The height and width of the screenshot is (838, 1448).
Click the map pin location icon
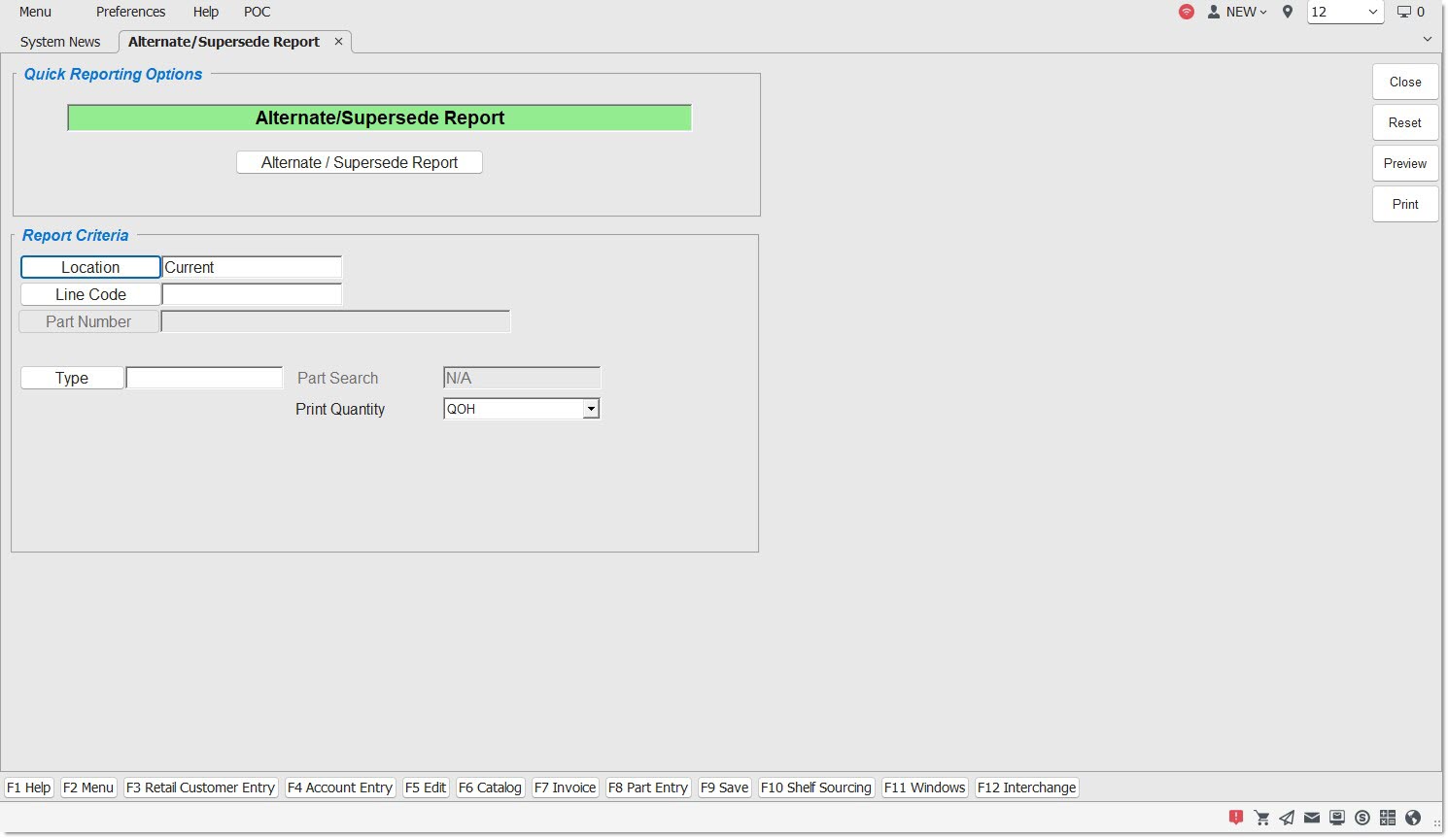click(x=1288, y=12)
